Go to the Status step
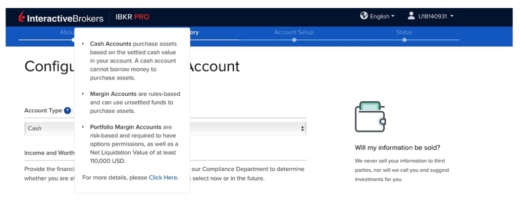 (404, 32)
